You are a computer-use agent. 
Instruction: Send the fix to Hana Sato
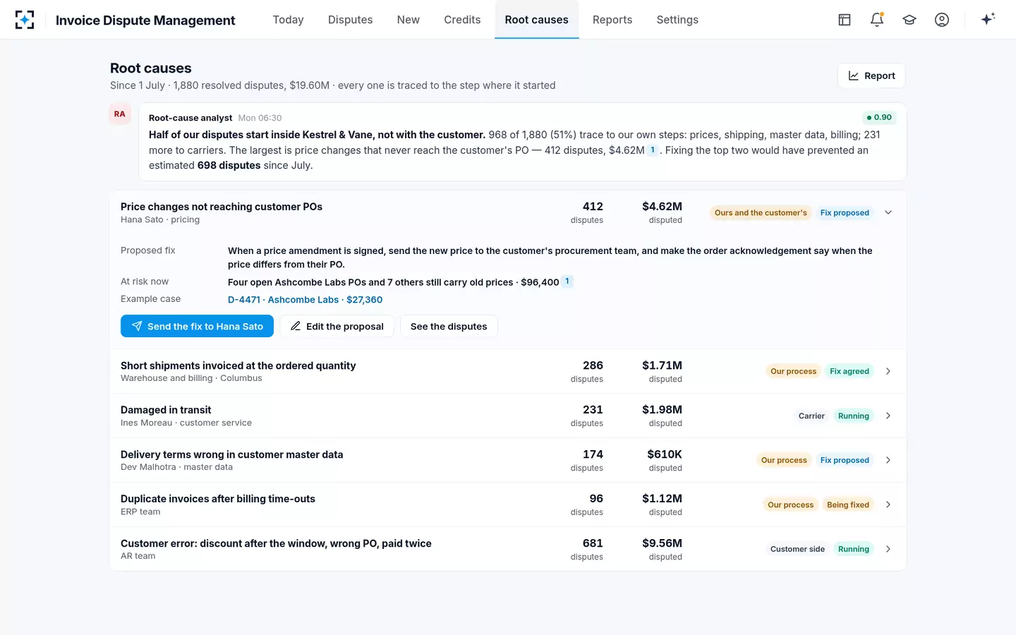197,326
